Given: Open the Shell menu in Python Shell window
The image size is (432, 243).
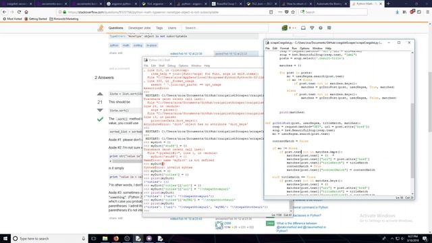Looking at the screenshot, I should (x=162, y=65).
